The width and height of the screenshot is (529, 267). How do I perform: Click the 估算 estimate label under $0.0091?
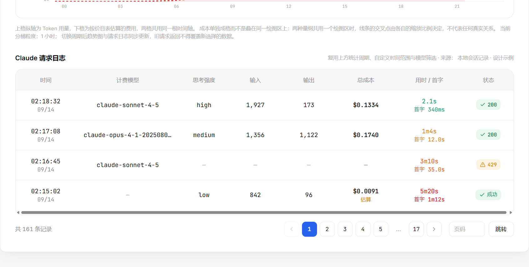tap(366, 200)
